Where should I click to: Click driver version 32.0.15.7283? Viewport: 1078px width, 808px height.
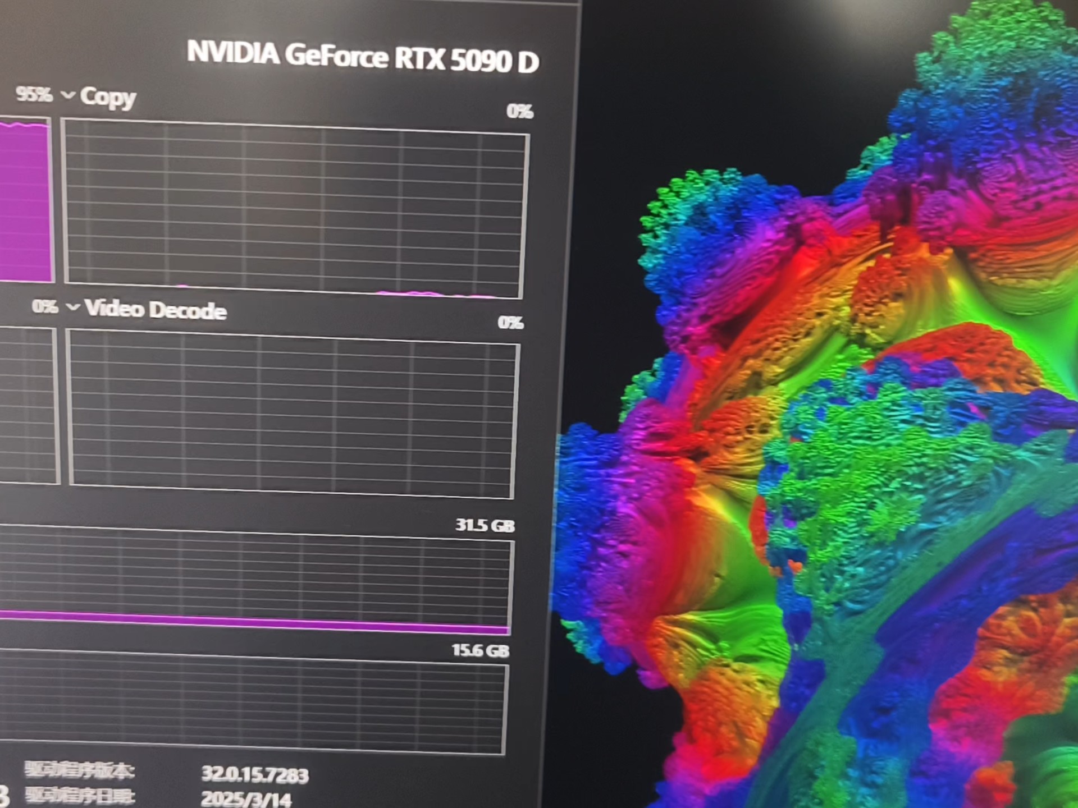coord(255,774)
